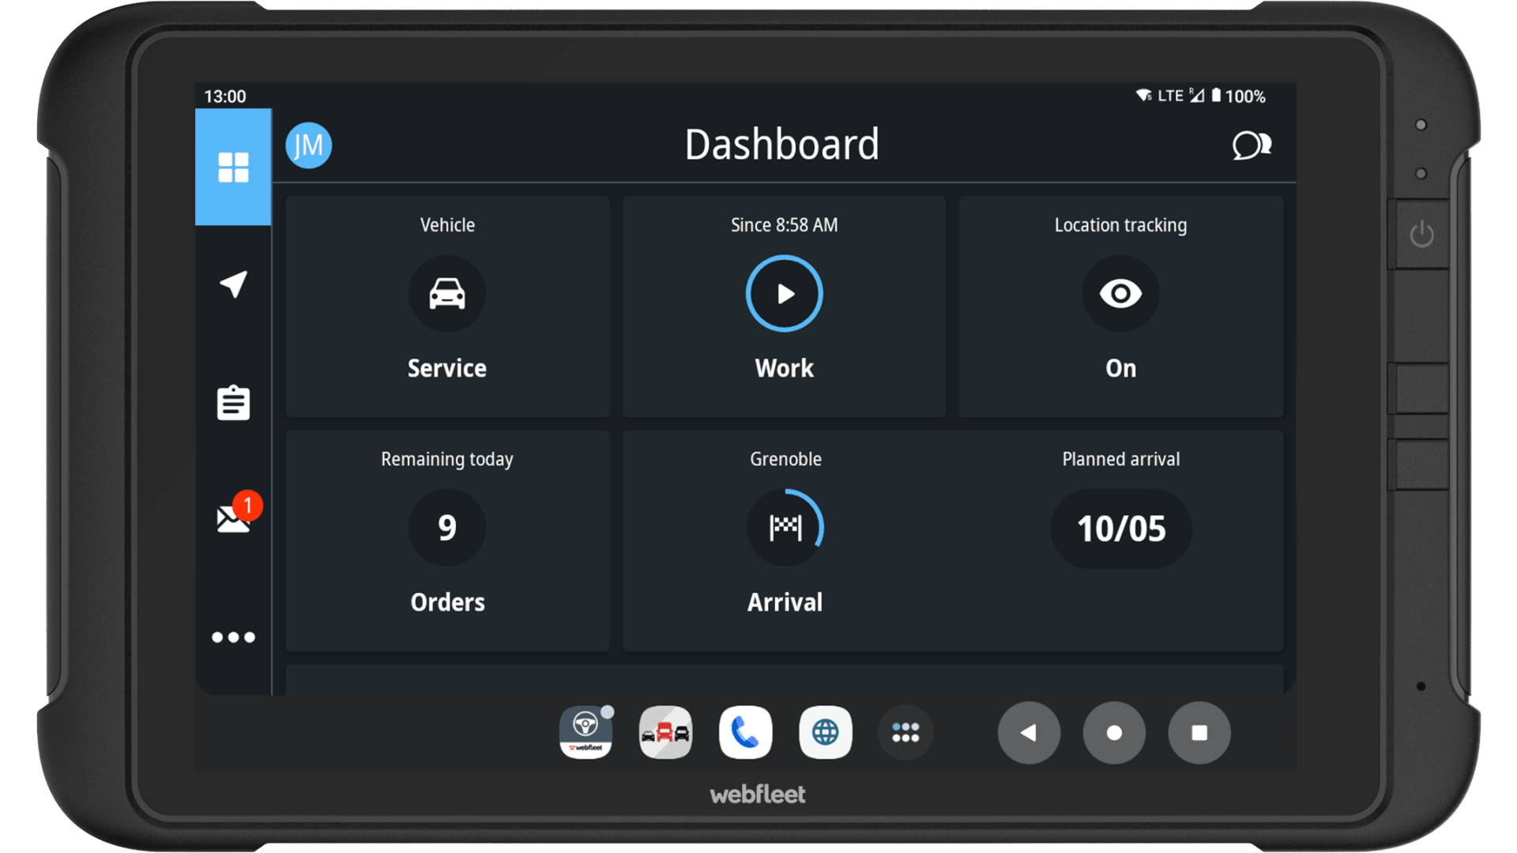The height and width of the screenshot is (853, 1517).
Task: Open the Dashboard sidebar tab
Action: click(x=233, y=167)
